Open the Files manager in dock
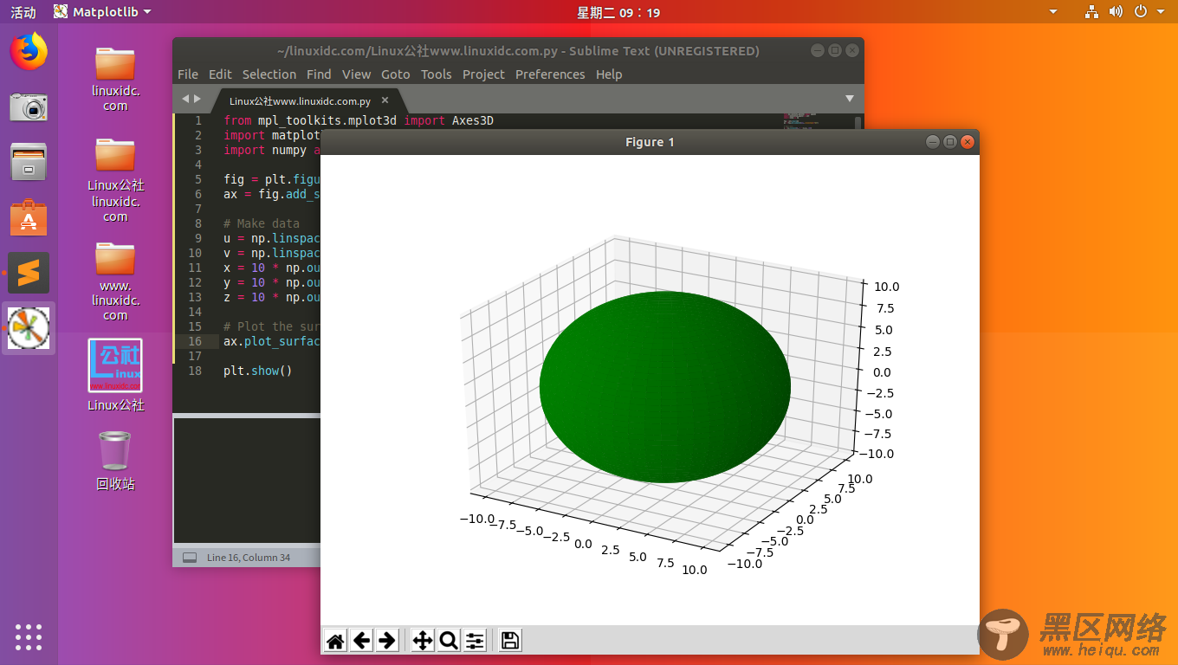This screenshot has height=665, width=1178. (x=29, y=163)
